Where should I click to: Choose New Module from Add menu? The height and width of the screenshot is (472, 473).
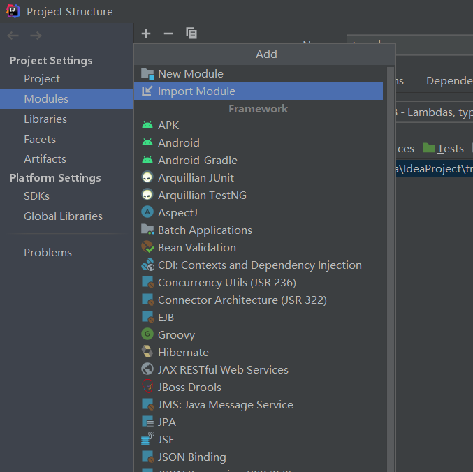click(259, 74)
